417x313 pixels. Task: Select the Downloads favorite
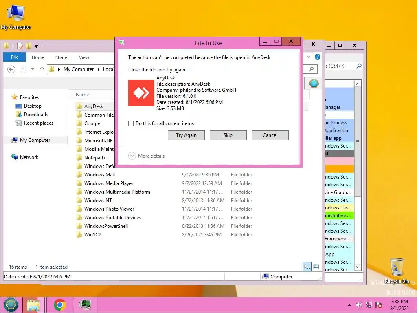(x=36, y=115)
